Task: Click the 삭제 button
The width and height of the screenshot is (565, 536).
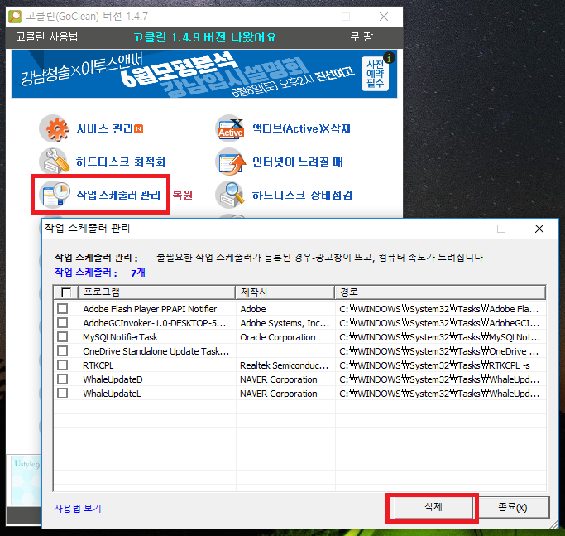Action: 433,508
